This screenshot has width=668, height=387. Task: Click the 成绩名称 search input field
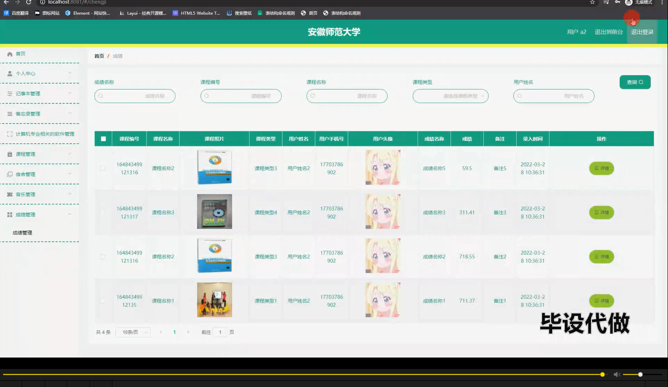pos(134,96)
